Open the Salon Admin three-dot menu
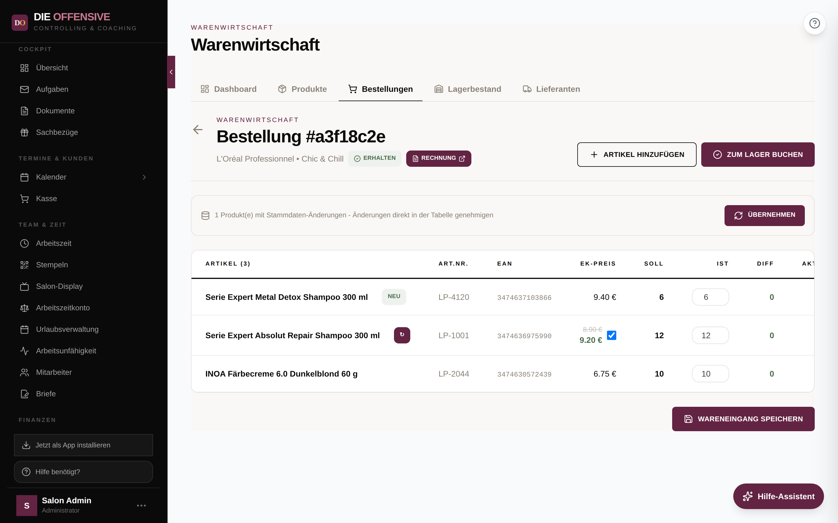The image size is (838, 523). pyautogui.click(x=141, y=505)
